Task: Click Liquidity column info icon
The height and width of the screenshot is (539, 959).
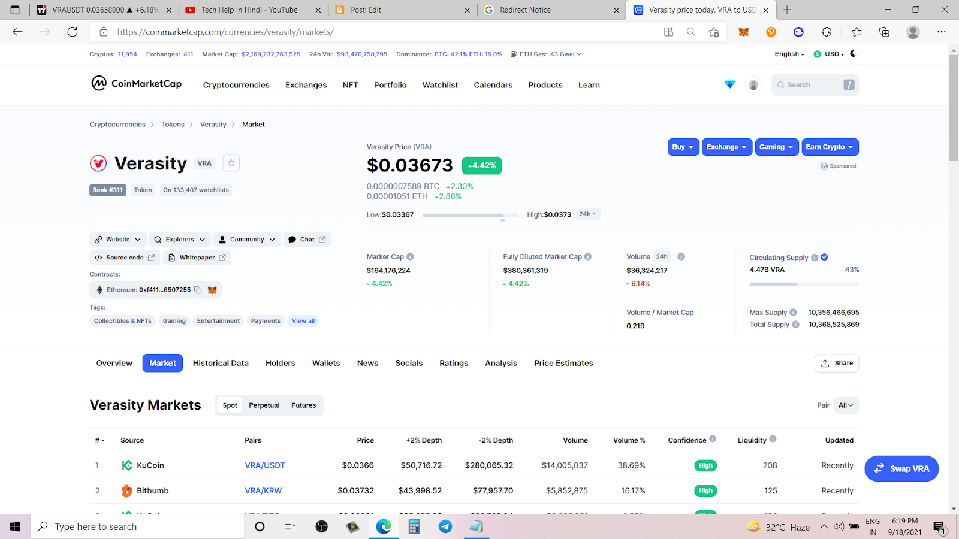Action: pyautogui.click(x=773, y=439)
